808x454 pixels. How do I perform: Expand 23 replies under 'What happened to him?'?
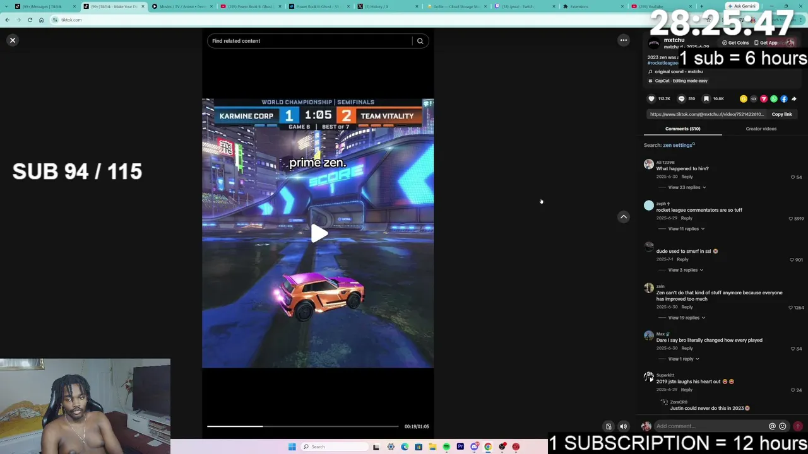(687, 187)
